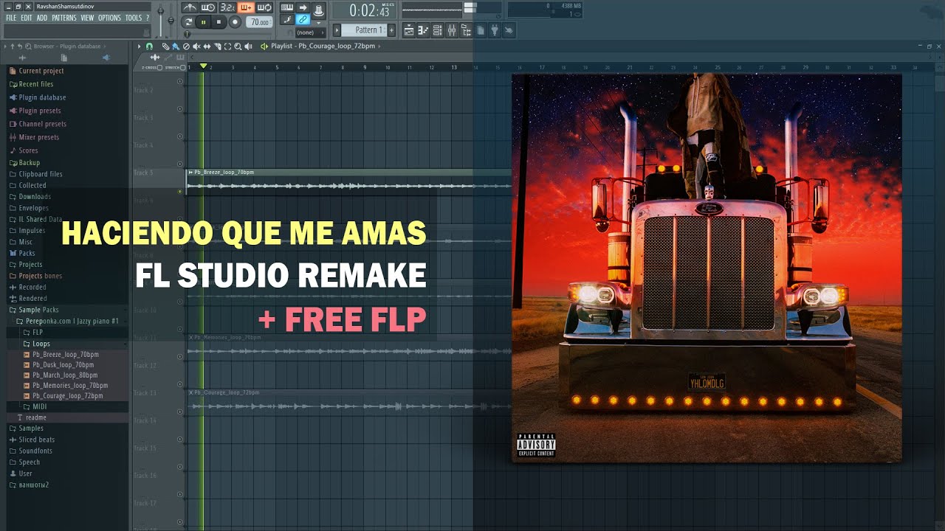The image size is (945, 531).
Task: Mute Track 3 via its dot
Action: click(179, 136)
